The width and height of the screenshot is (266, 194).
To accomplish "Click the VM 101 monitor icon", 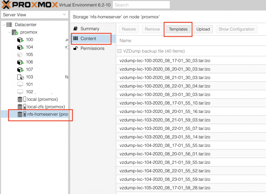I will tap(20, 85).
